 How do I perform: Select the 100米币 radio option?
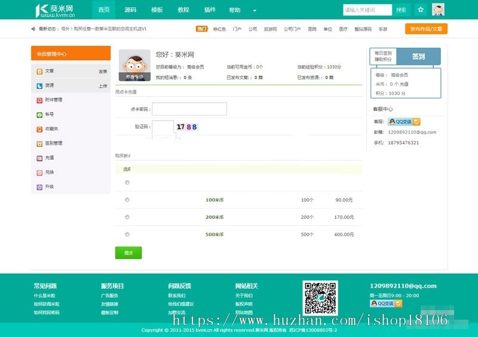(x=127, y=200)
